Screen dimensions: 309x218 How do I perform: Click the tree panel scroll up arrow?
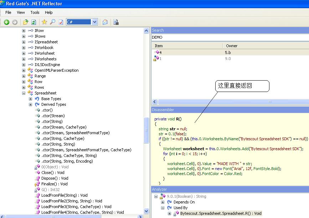pyautogui.click(x=146, y=31)
